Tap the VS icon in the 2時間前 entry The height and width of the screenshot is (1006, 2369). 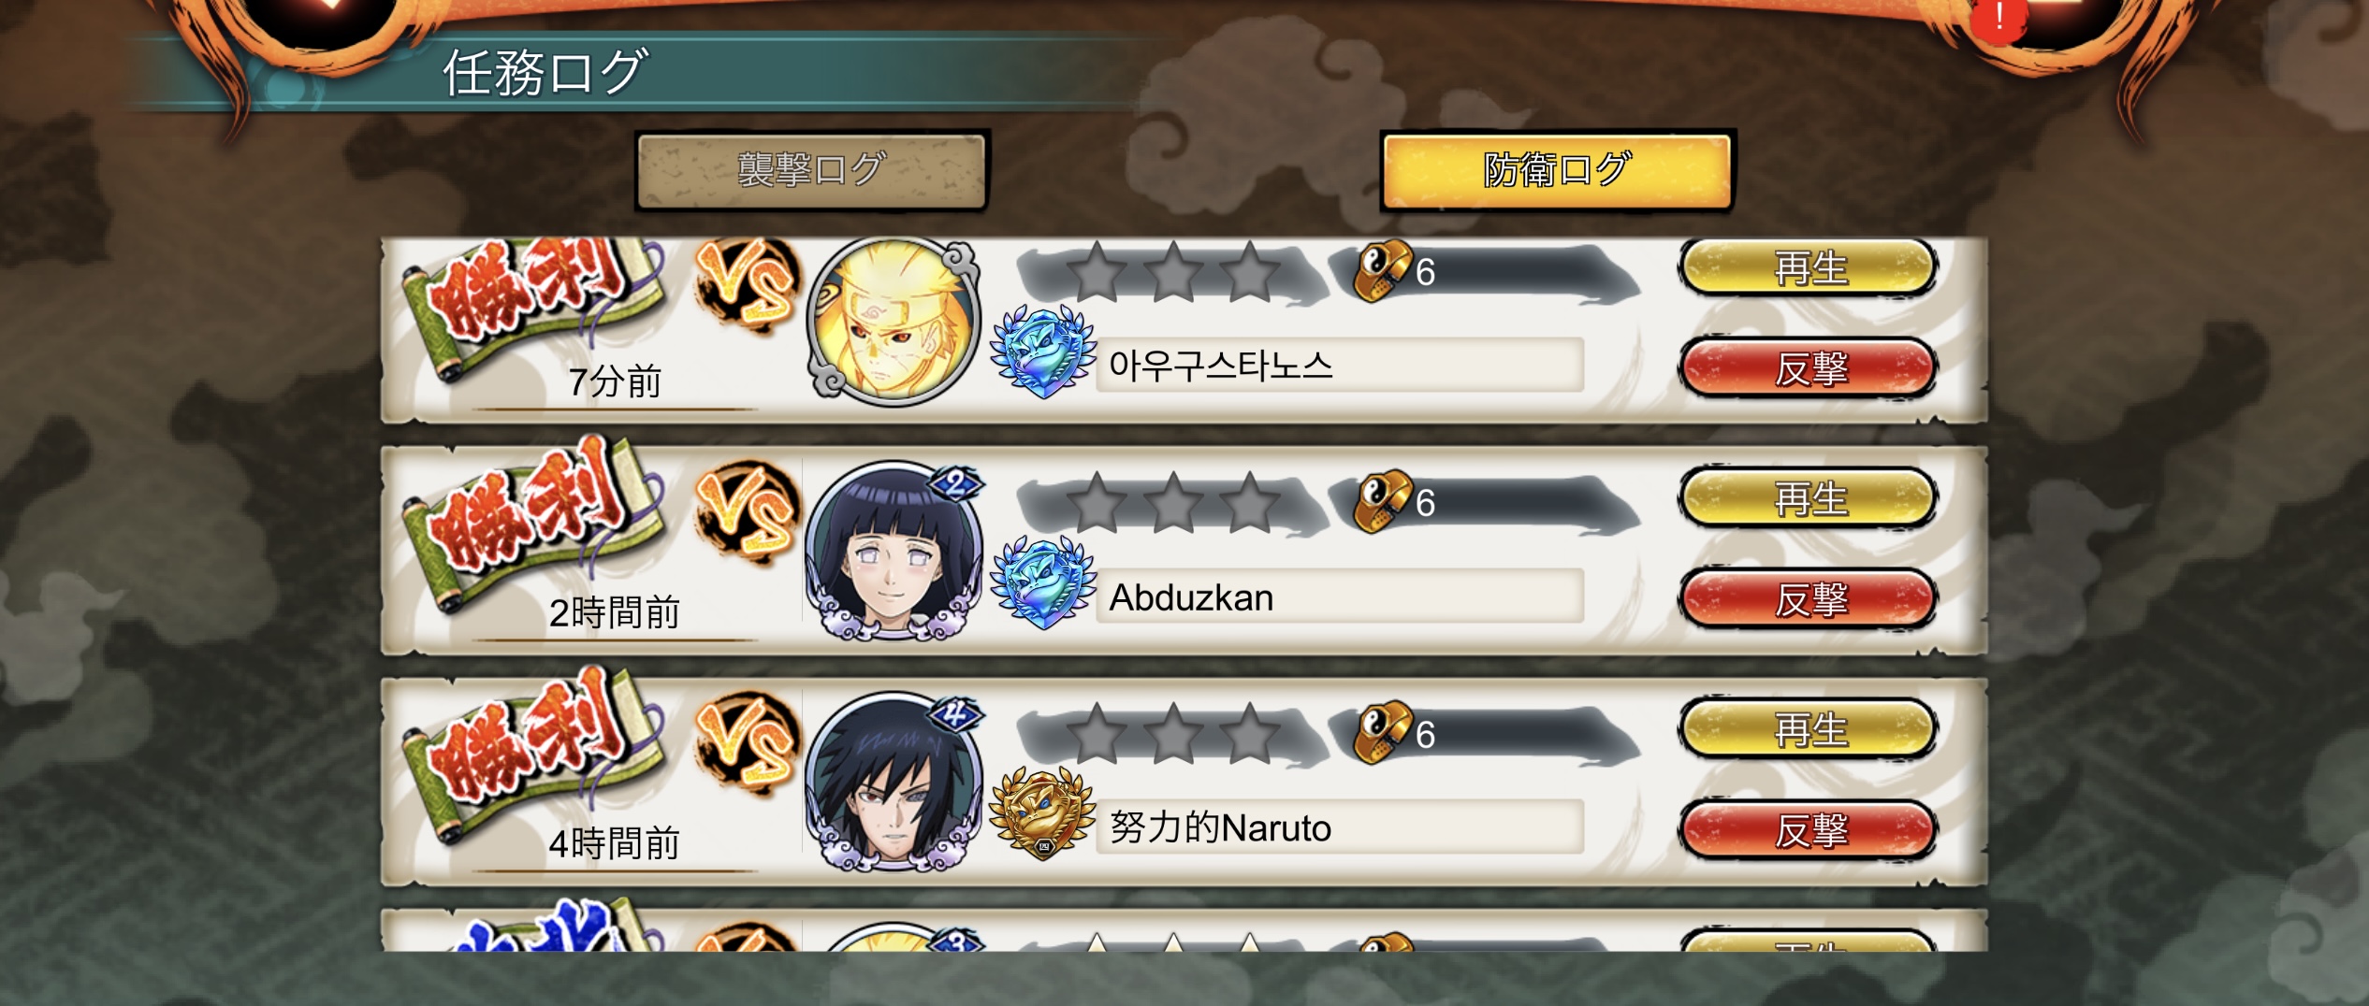pos(747,514)
